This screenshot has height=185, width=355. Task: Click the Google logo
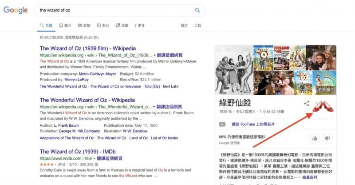point(16,10)
